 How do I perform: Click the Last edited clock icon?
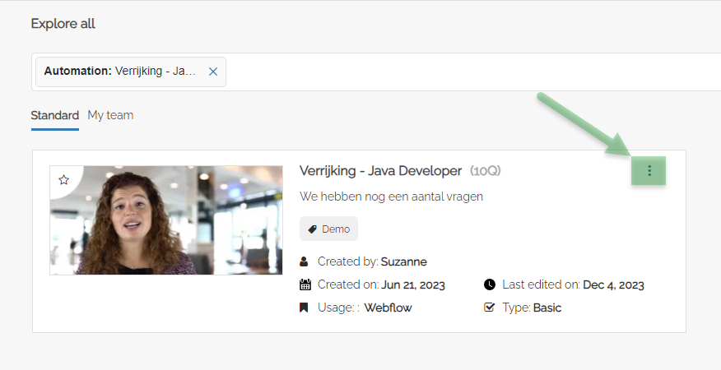[x=490, y=284]
